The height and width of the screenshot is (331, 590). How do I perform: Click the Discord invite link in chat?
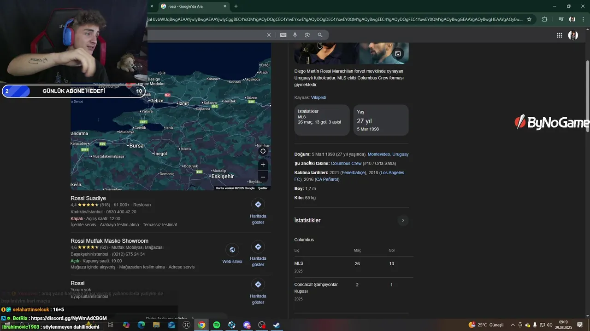click(69, 318)
